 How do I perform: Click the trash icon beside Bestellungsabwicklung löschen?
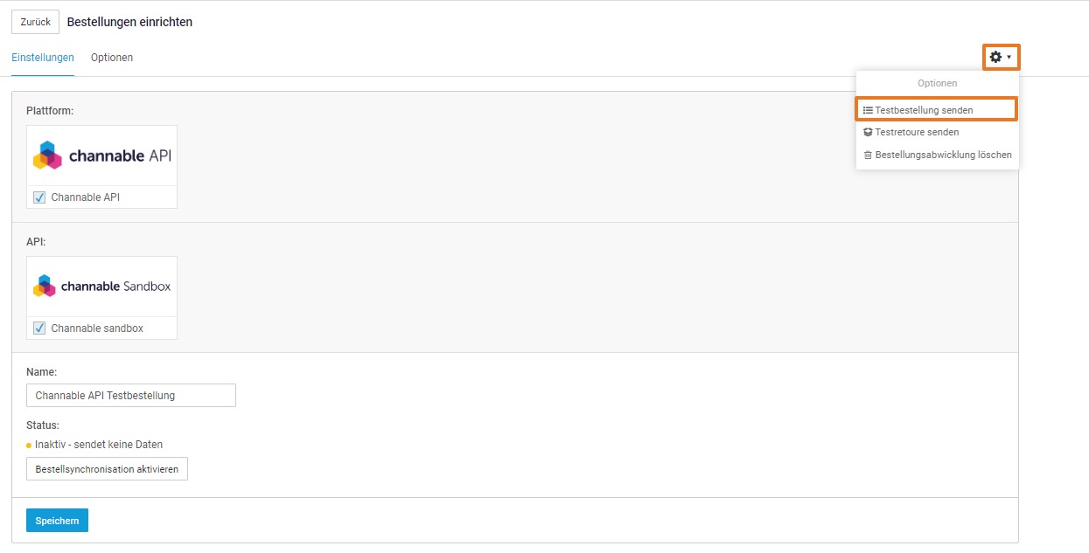pyautogui.click(x=868, y=156)
